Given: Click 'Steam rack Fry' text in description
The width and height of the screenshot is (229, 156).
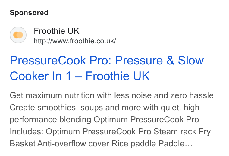Looking at the screenshot, I should pos(182,132).
